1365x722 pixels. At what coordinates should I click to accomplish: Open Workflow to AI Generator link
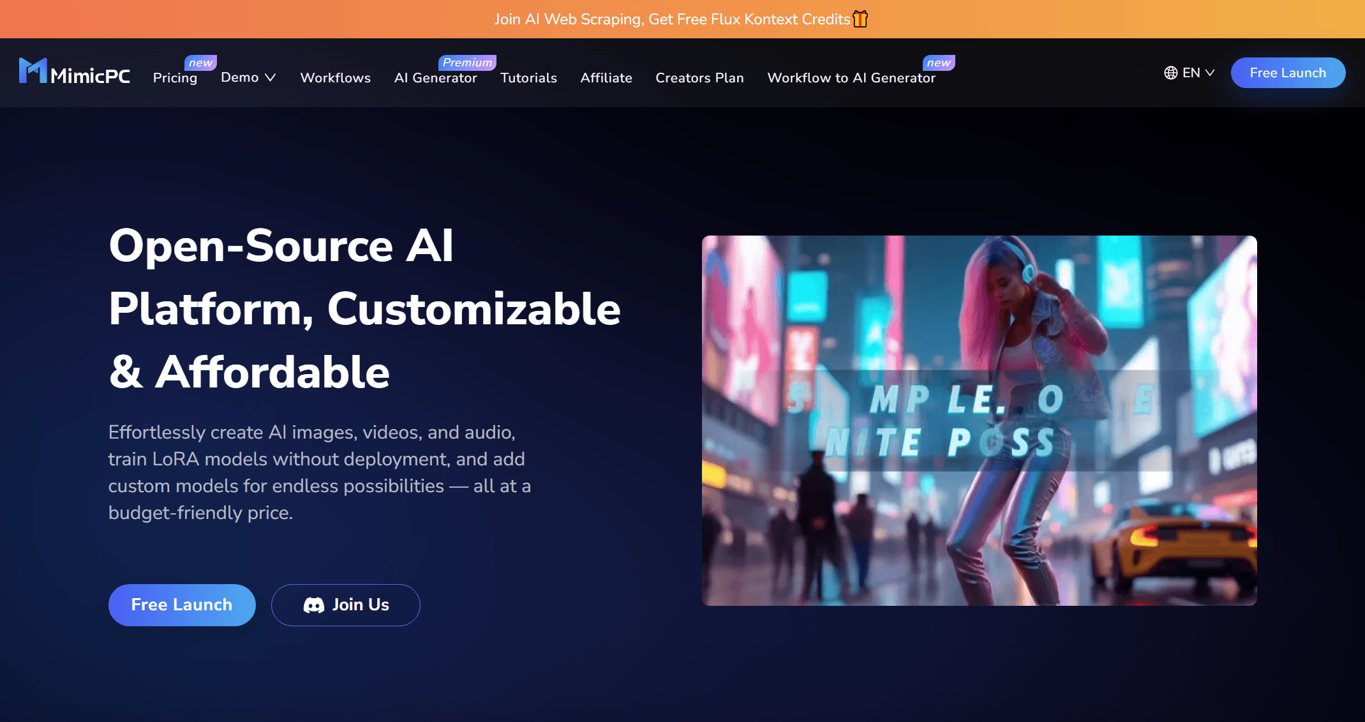(851, 78)
